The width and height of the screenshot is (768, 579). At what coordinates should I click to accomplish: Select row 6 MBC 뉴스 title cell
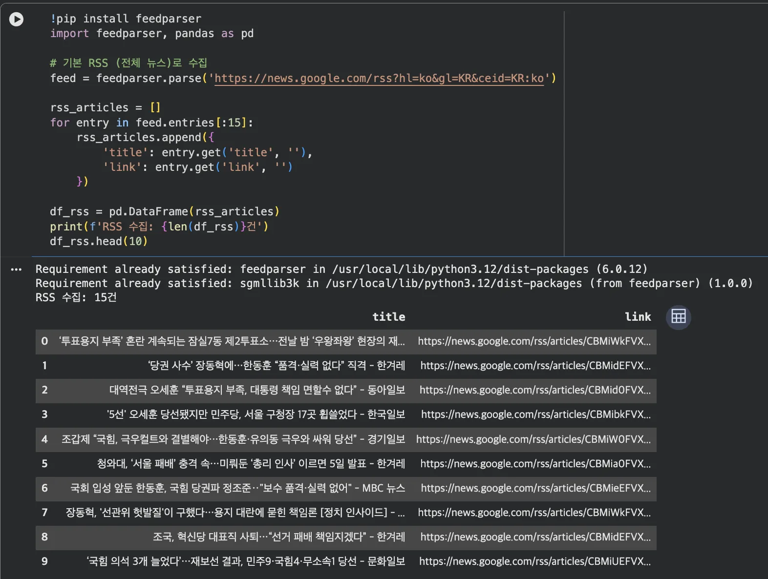(237, 488)
